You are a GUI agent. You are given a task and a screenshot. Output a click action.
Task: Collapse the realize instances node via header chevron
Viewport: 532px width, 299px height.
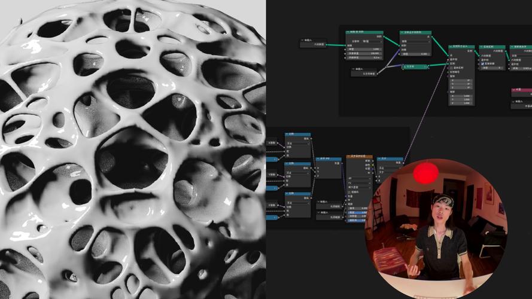[x=481, y=47]
